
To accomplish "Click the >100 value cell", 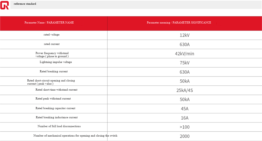I will (184, 127).
